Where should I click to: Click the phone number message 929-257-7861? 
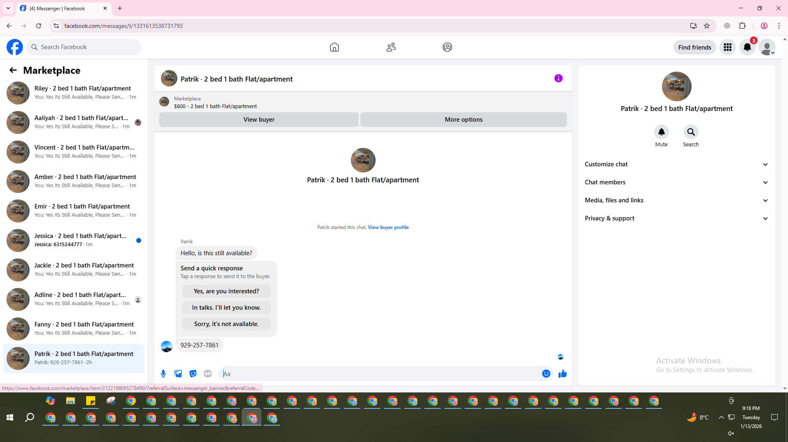[199, 345]
